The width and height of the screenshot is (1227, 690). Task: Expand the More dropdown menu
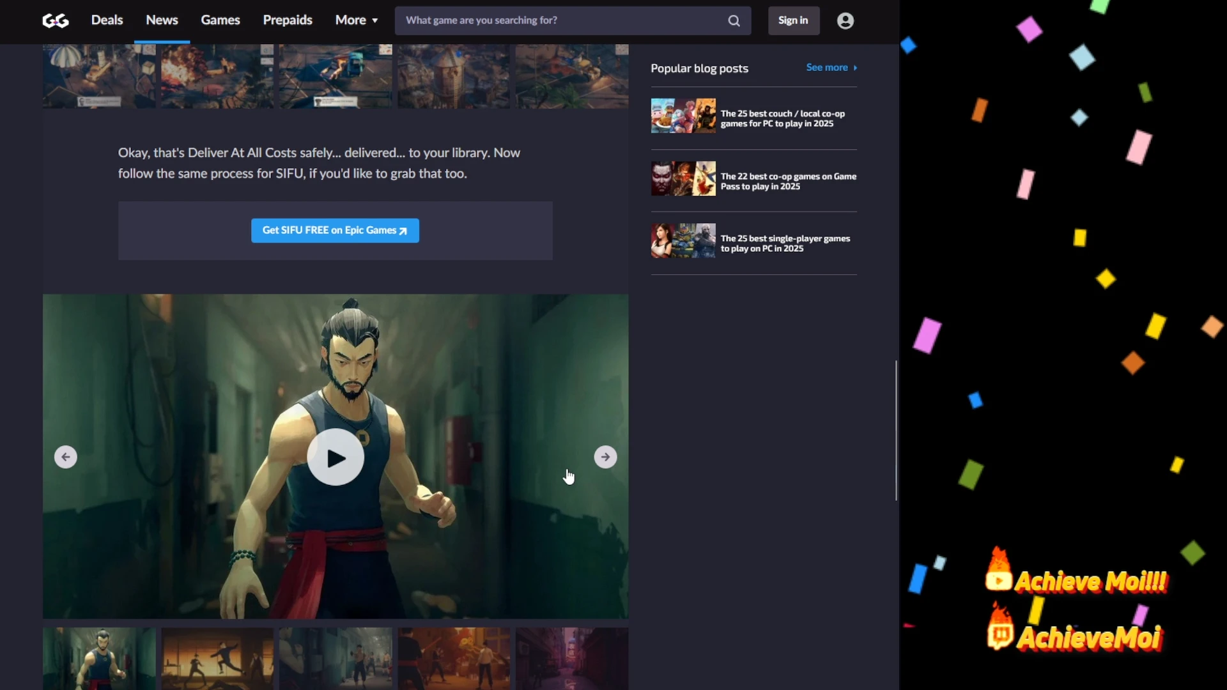[357, 20]
